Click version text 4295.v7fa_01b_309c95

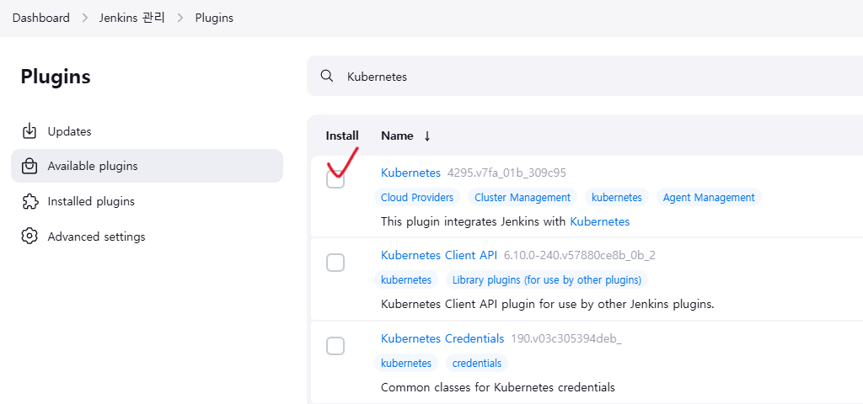click(x=507, y=173)
